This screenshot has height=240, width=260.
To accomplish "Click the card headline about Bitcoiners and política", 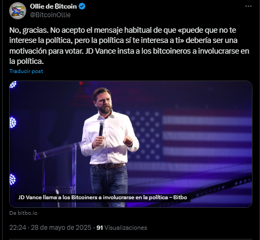I will 103,198.
